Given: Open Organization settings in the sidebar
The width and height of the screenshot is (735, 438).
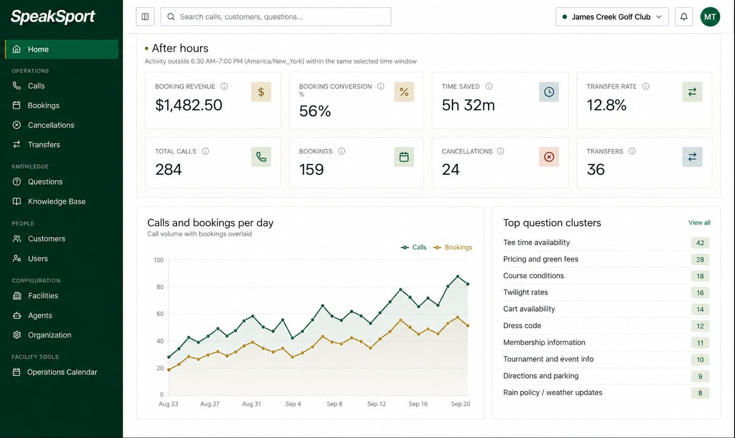Looking at the screenshot, I should (x=62, y=335).
